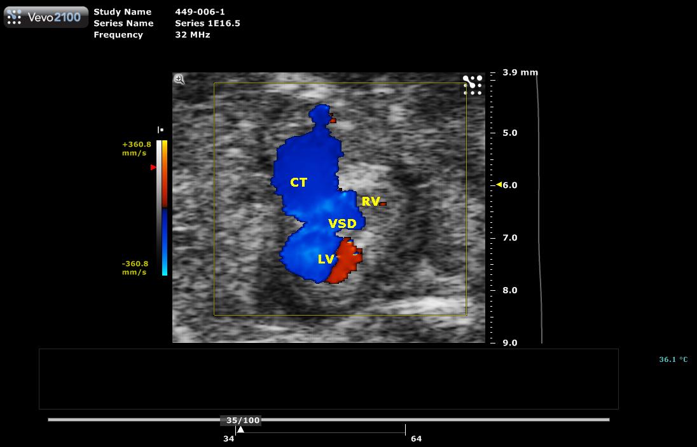697x447 pixels.
Task: Click the 32 MHz frequency value
Action: (193, 35)
